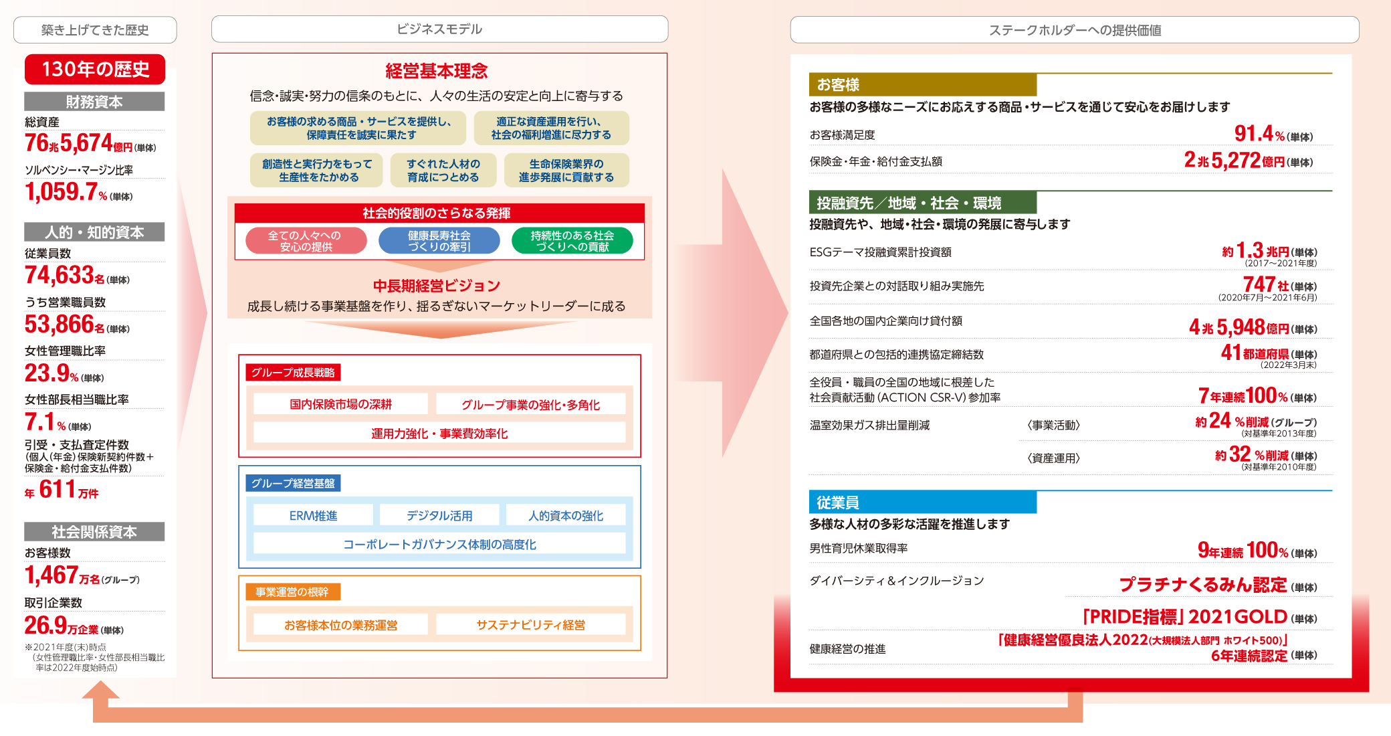The width and height of the screenshot is (1391, 736).
Task: Click the デジタル活用 box
Action: coord(439,515)
